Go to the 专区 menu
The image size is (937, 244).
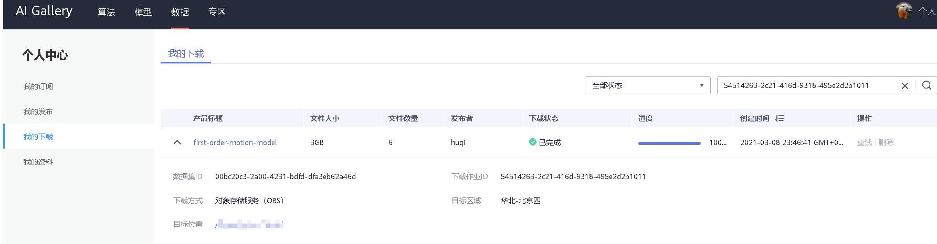tap(216, 12)
